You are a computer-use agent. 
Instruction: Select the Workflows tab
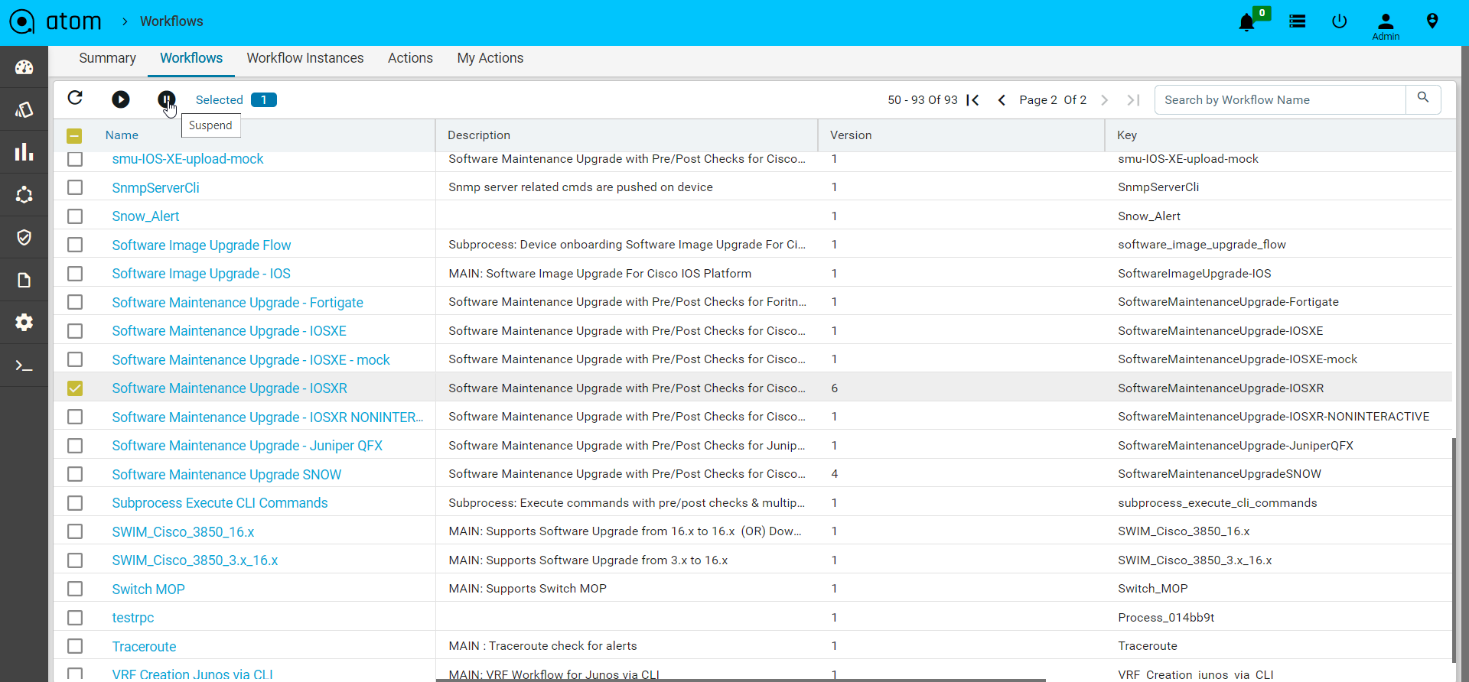(x=191, y=58)
